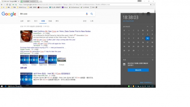The width and height of the screenshot is (190, 107).
Task: Open Yahoo! bookmark
Action: [x=65, y=7]
